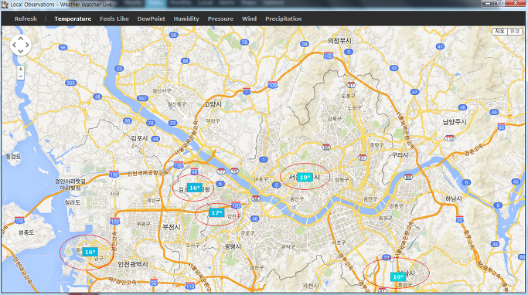Click the route 39 road shield
528x295 pixels.
pyautogui.click(x=305, y=44)
